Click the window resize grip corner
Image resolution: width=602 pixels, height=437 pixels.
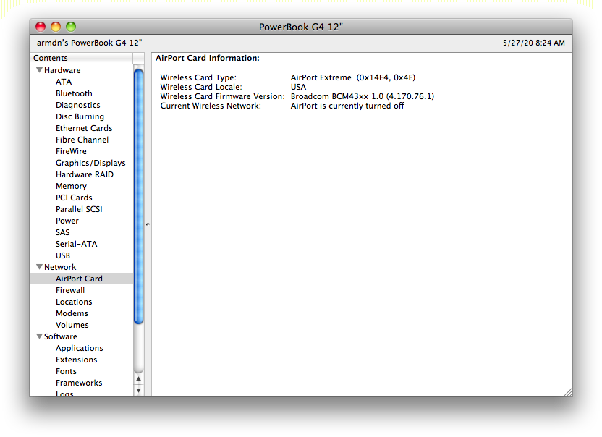(x=568, y=392)
